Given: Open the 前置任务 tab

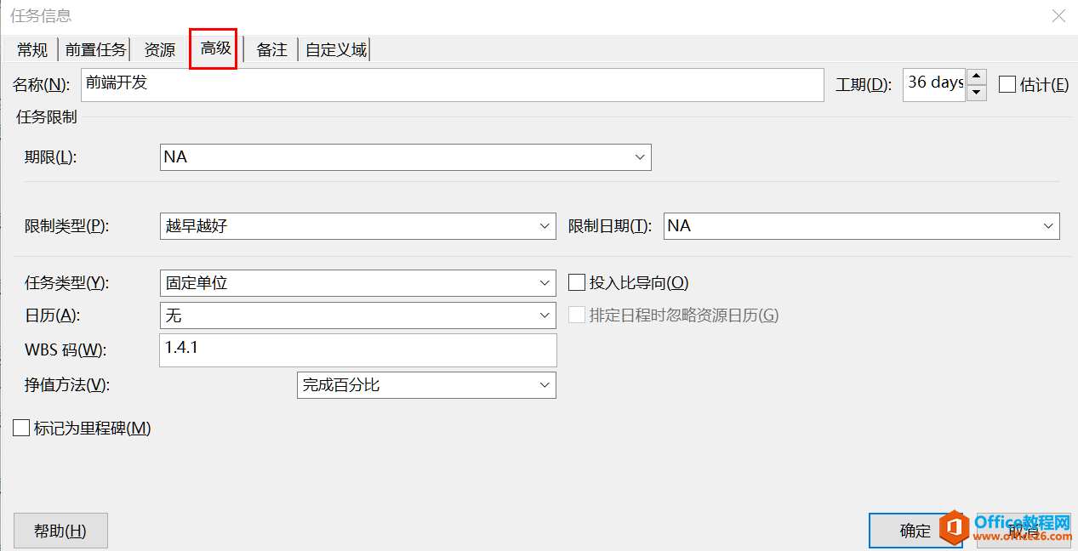Looking at the screenshot, I should tap(95, 50).
